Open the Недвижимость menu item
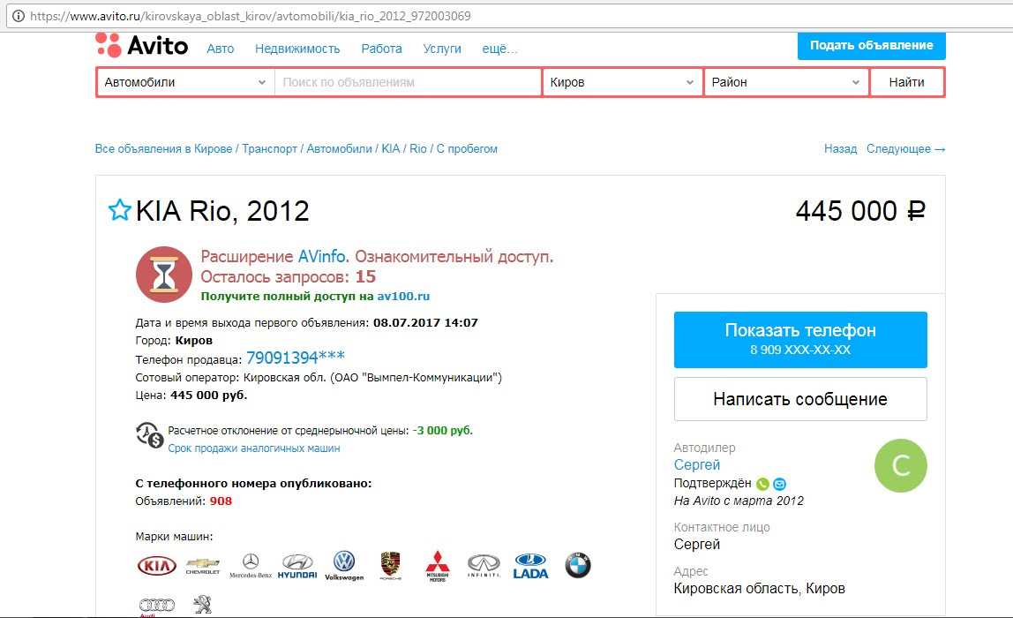The height and width of the screenshot is (618, 1013). coord(297,49)
